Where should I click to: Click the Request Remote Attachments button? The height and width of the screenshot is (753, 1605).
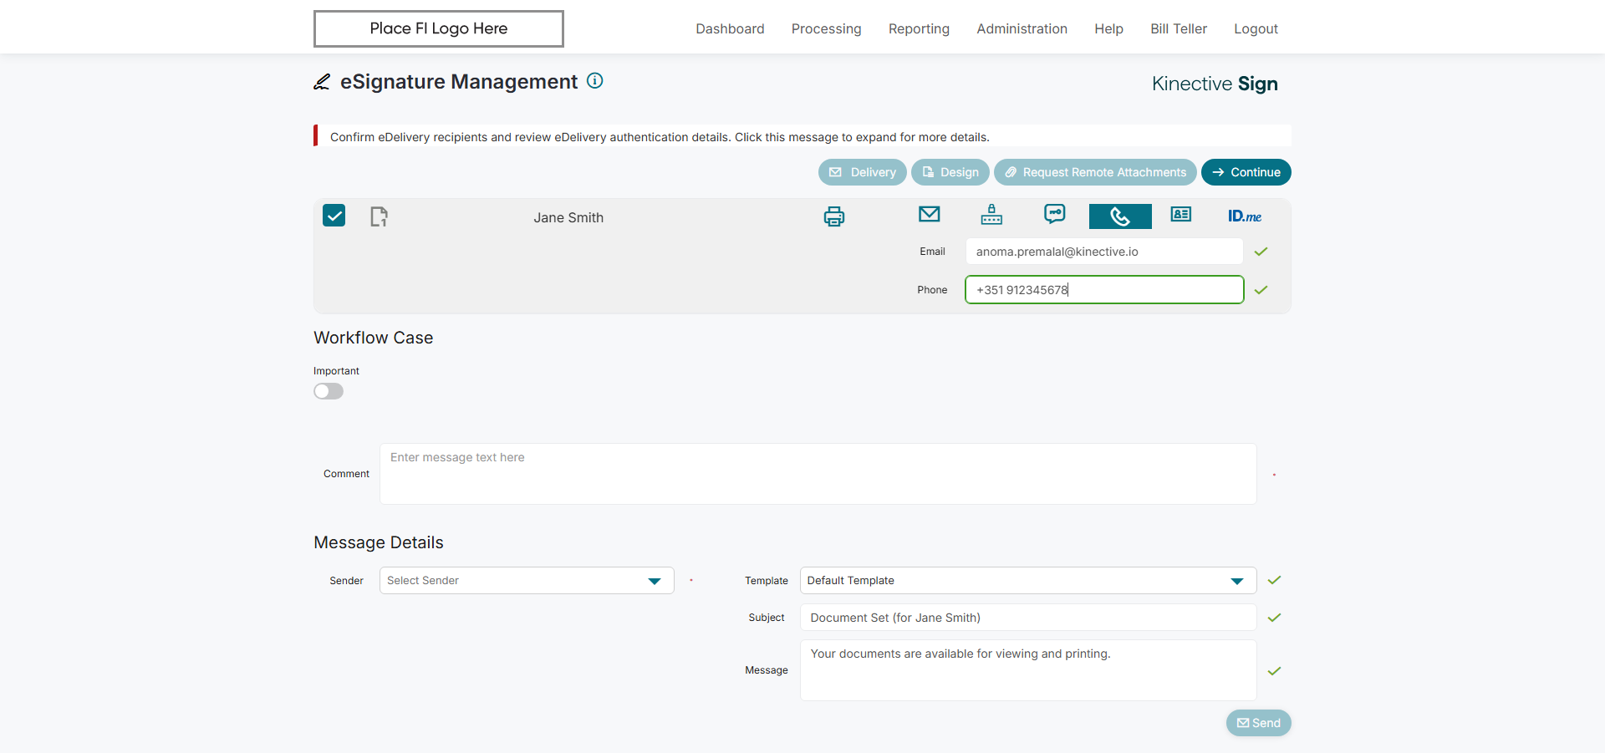pyautogui.click(x=1095, y=172)
